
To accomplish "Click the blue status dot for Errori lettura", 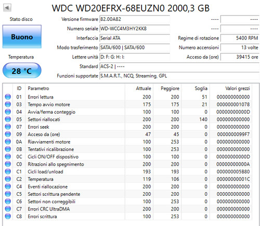I will tap(8, 97).
